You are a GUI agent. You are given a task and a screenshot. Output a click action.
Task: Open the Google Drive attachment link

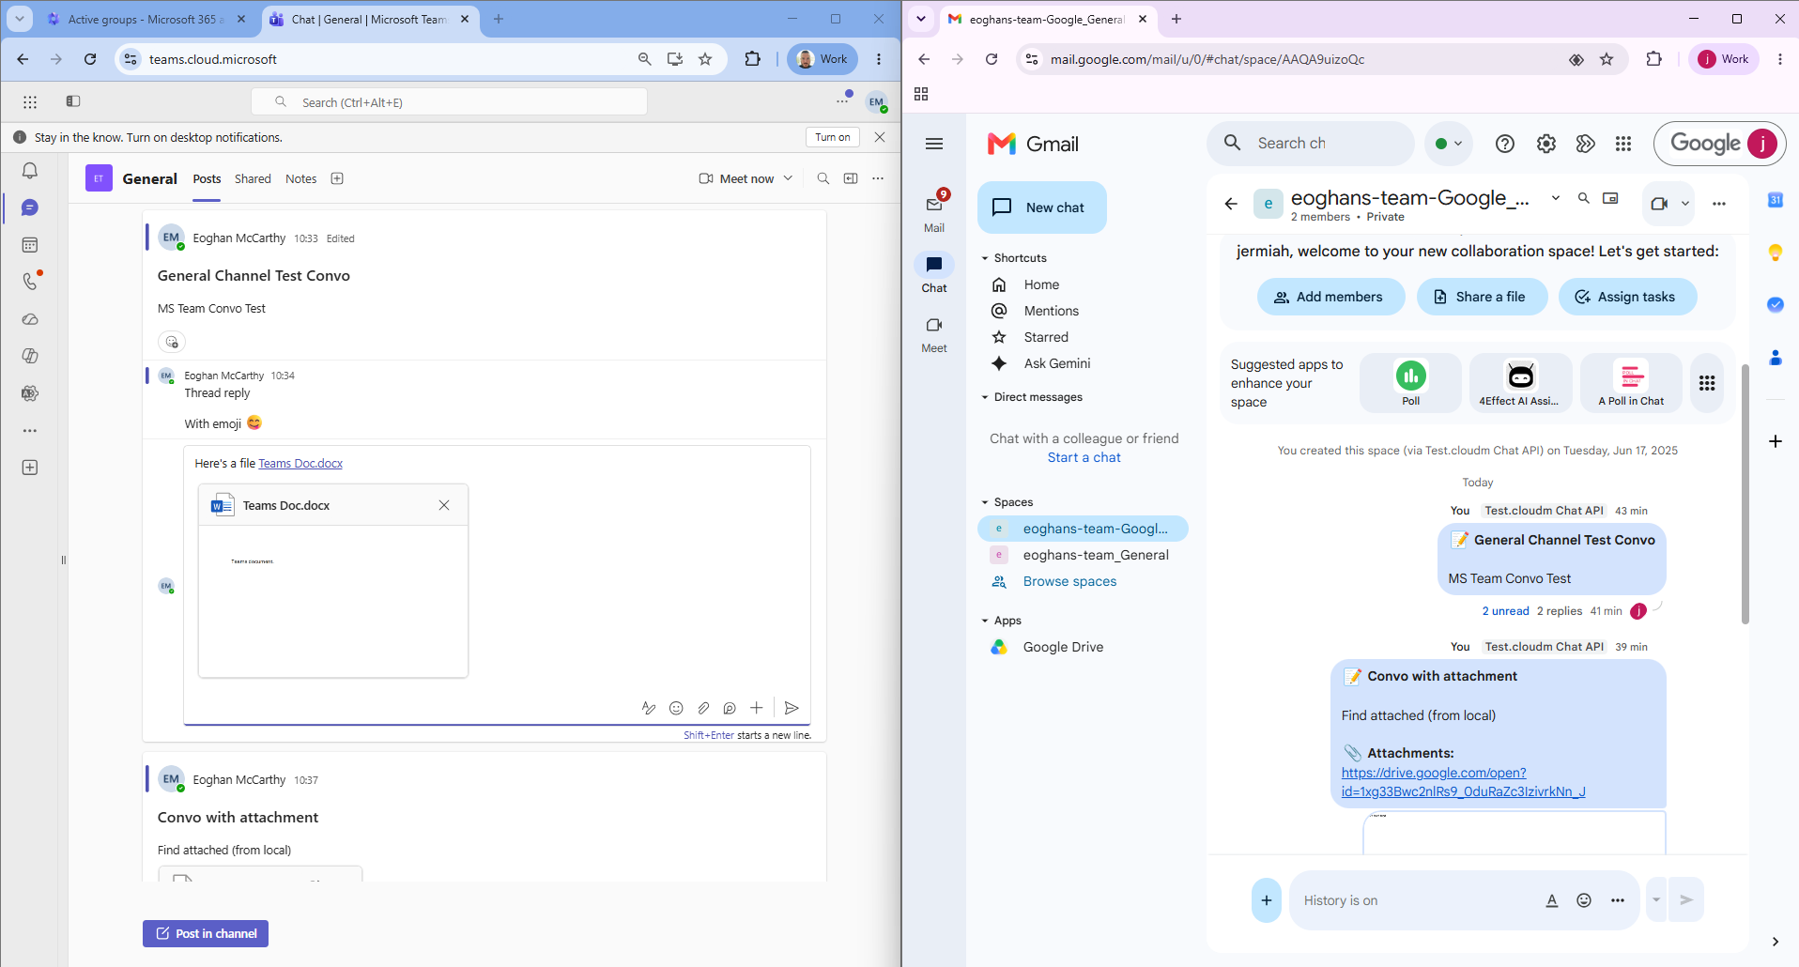click(x=1463, y=782)
